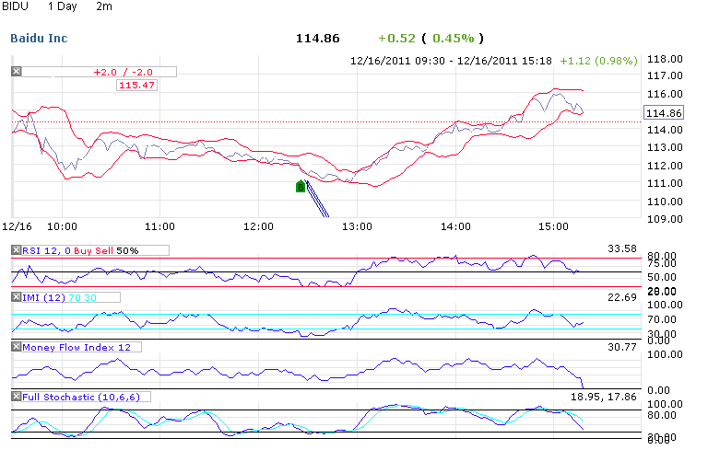Open the Baidu Inc company link
The width and height of the screenshot is (708, 450).
39,39
